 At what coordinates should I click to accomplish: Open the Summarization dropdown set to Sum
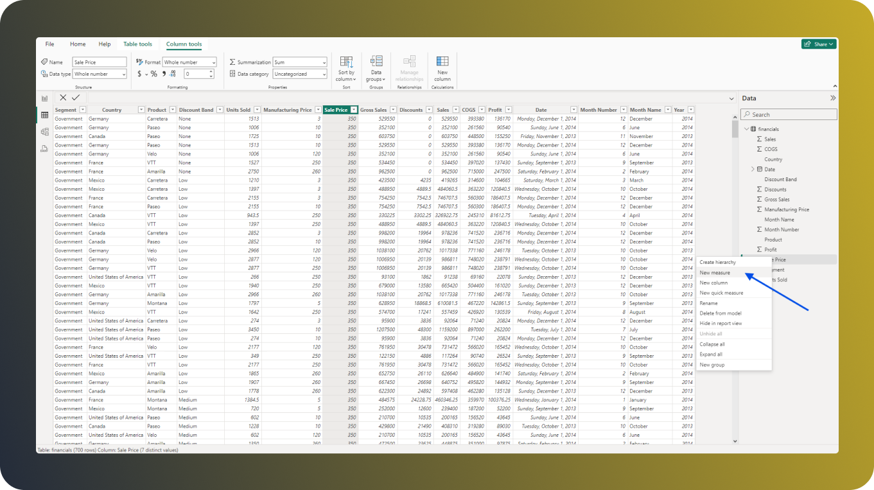[299, 62]
